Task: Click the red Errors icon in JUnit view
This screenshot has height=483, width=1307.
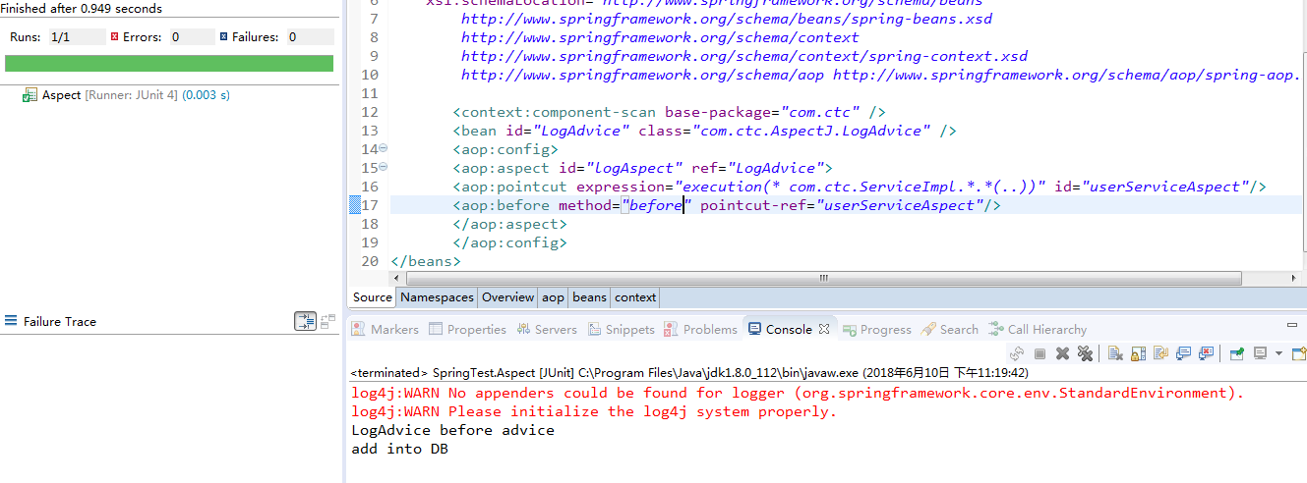Action: tap(116, 36)
